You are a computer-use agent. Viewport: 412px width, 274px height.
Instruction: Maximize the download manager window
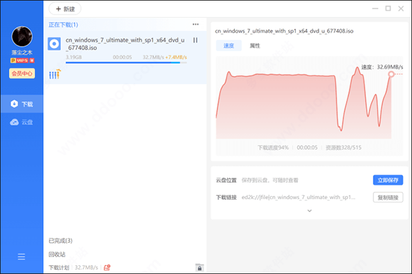[388, 9]
